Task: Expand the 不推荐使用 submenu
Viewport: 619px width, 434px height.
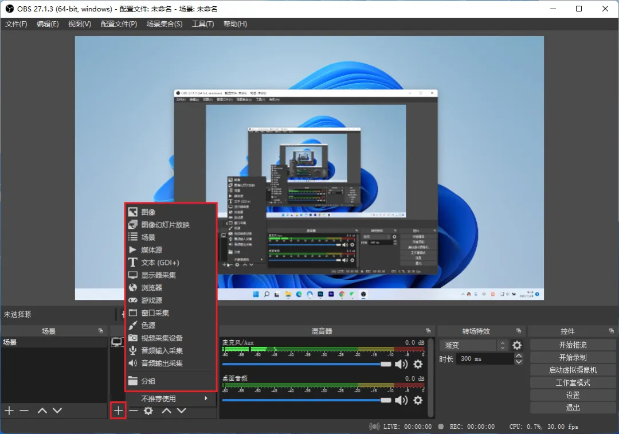Action: coord(171,399)
